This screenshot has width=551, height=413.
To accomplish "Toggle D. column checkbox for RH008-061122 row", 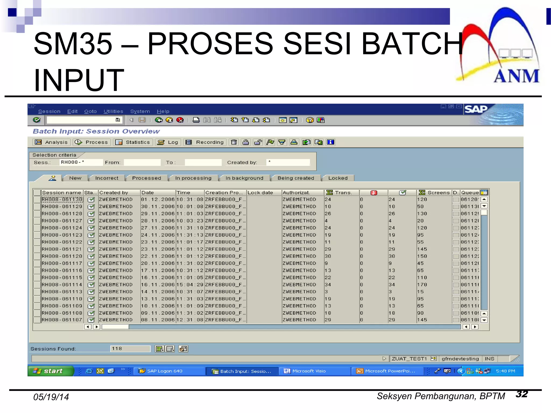I will 456,242.
